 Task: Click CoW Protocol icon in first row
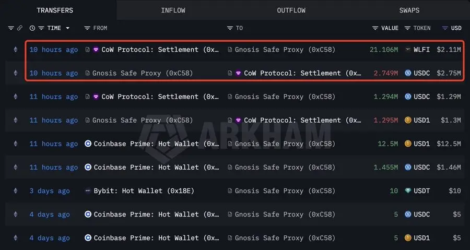pos(96,50)
